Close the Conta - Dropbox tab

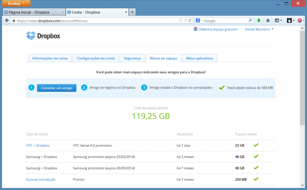tap(126, 12)
